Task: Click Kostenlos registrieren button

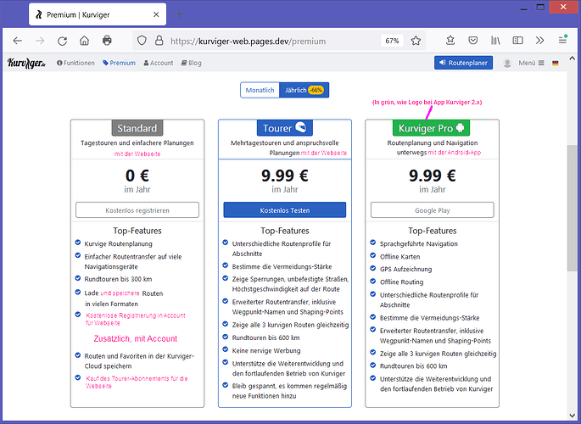Action: 137,210
